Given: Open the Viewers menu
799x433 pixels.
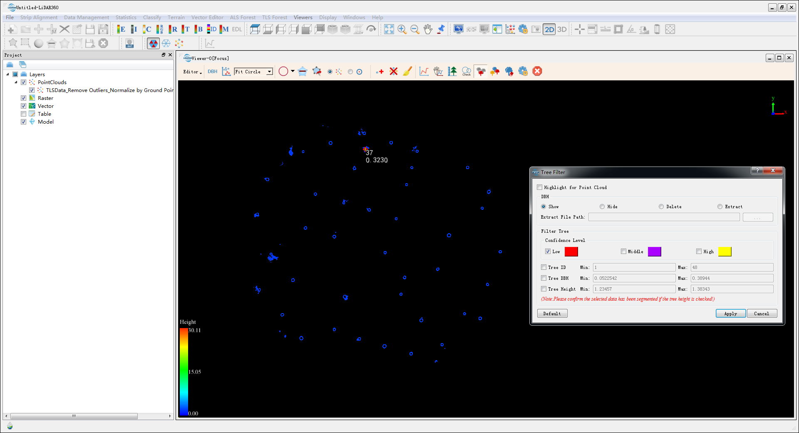Looking at the screenshot, I should [303, 17].
